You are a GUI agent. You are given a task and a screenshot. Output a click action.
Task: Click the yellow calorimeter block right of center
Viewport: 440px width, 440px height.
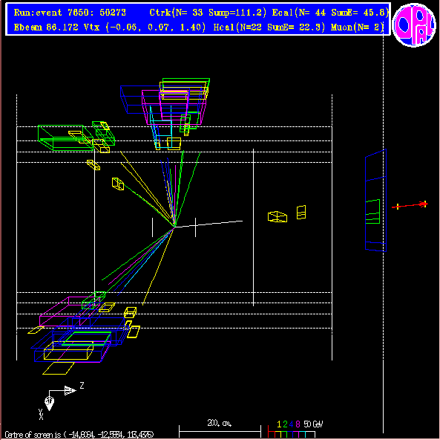pyautogui.click(x=278, y=217)
